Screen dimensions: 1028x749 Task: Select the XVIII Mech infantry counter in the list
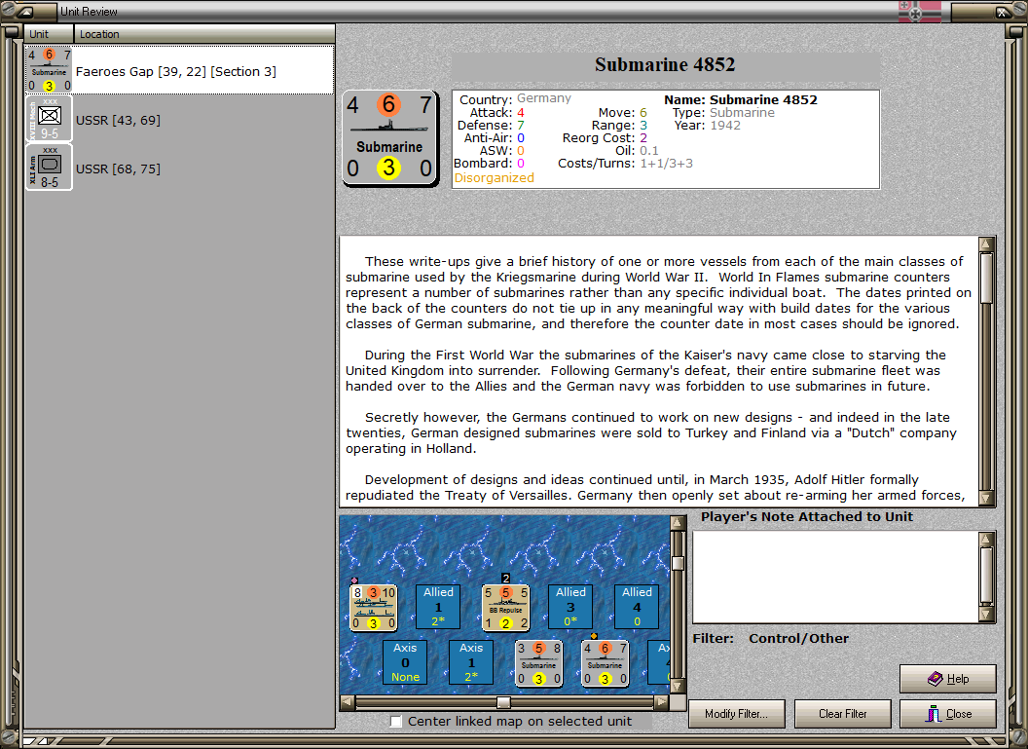click(50, 119)
